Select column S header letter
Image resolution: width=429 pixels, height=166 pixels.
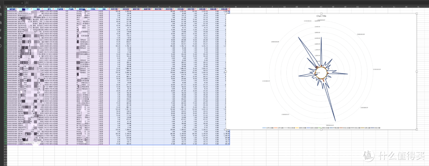[x=191, y=7]
